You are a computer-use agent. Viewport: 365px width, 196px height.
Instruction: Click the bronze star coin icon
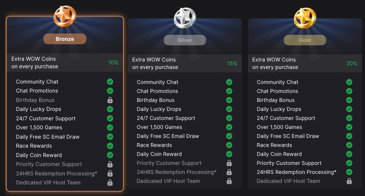point(65,16)
